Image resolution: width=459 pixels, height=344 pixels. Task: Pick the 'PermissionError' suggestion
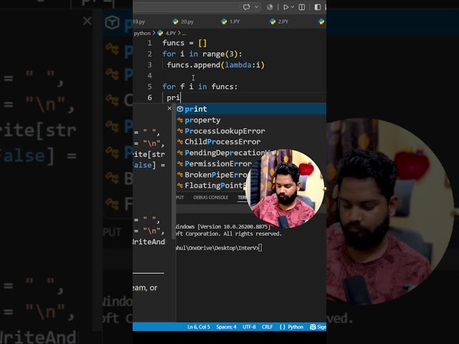[x=214, y=164]
